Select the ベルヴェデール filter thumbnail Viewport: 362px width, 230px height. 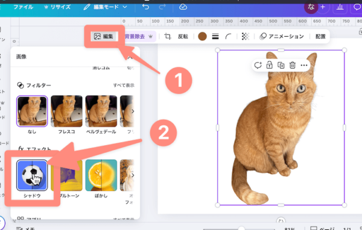point(101,111)
